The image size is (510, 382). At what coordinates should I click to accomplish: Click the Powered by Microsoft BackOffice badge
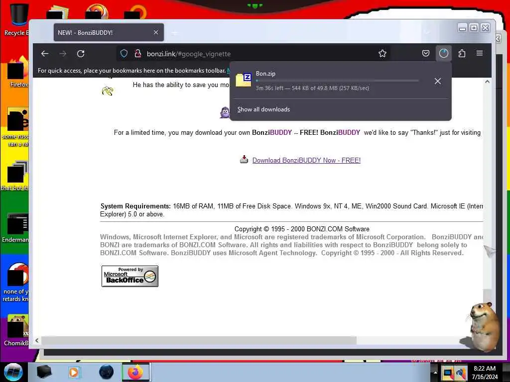130,276
